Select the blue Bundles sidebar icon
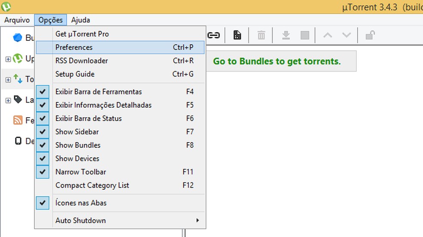This screenshot has height=237, width=423. pos(18,38)
